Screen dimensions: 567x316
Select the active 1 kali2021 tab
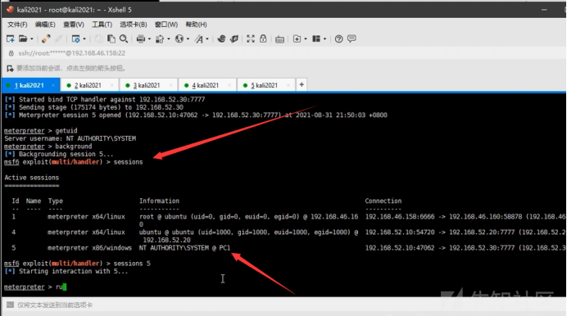tap(31, 85)
